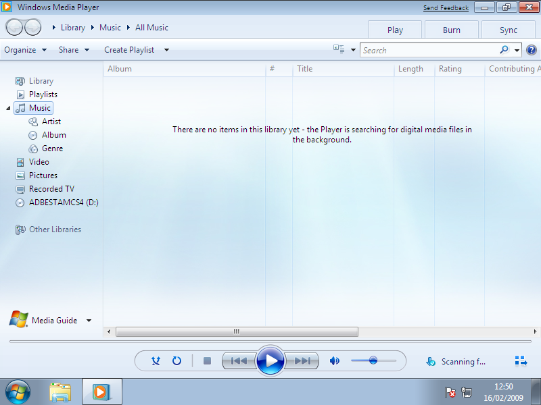Sort by the Contributing Artist column header

pos(513,69)
